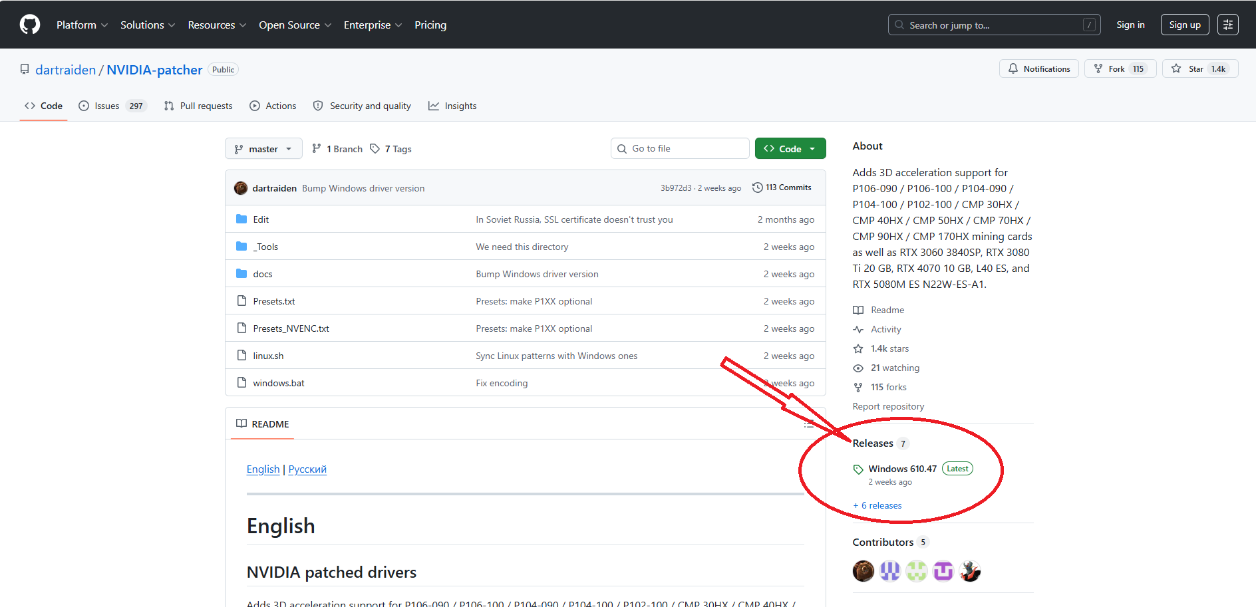This screenshot has height=607, width=1256.
Task: View the 113 Commits history
Action: [782, 187]
